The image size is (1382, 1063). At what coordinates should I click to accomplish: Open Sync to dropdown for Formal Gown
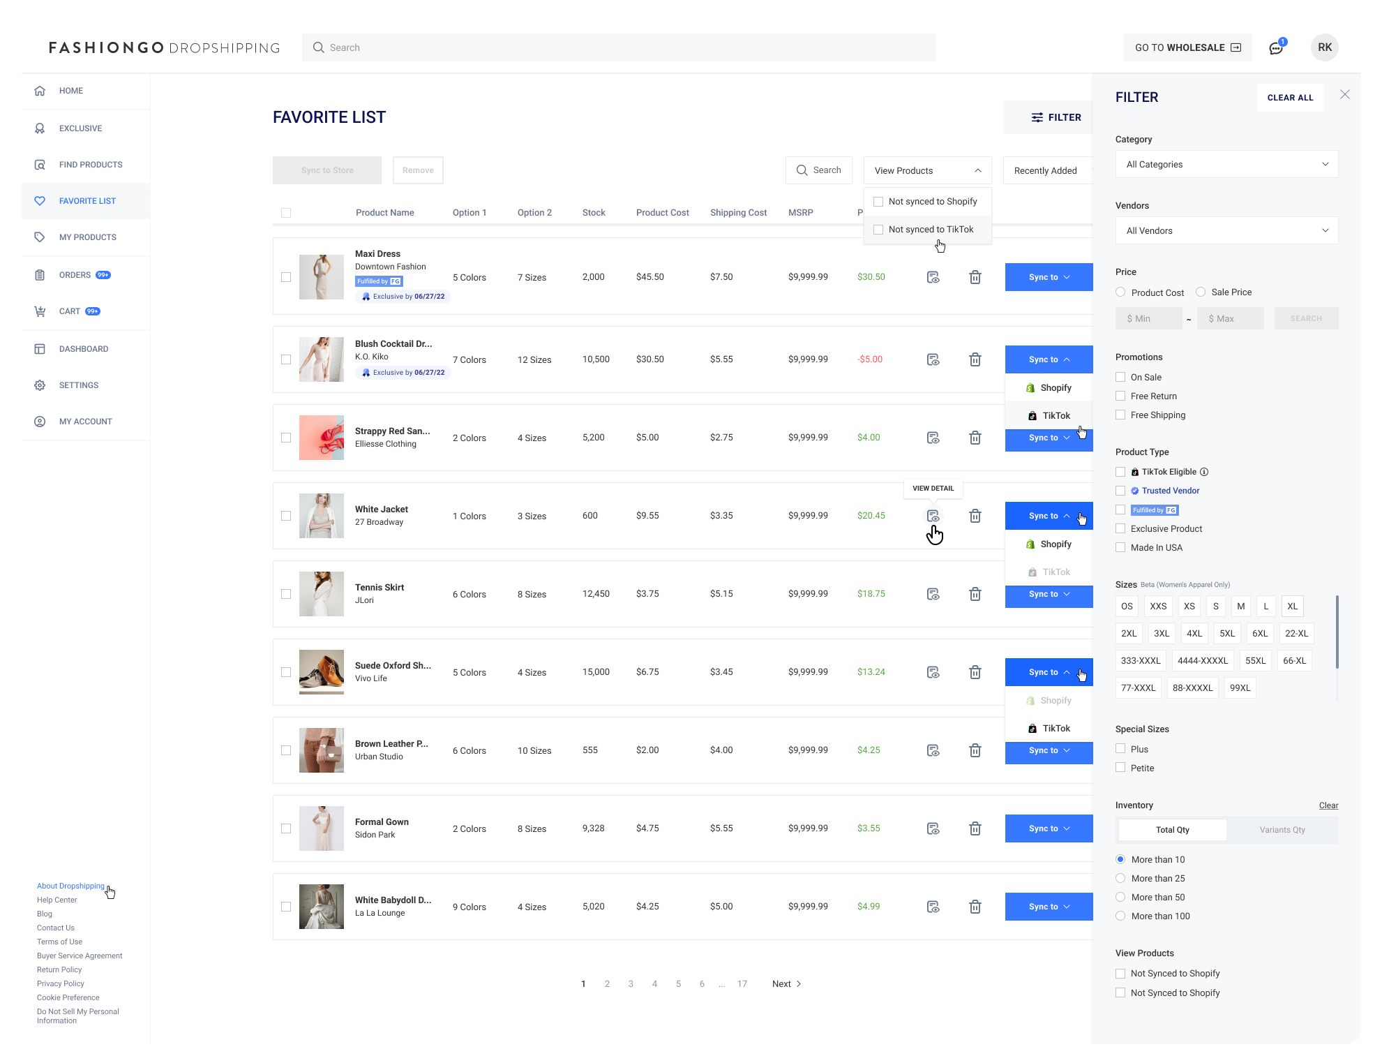coord(1049,828)
